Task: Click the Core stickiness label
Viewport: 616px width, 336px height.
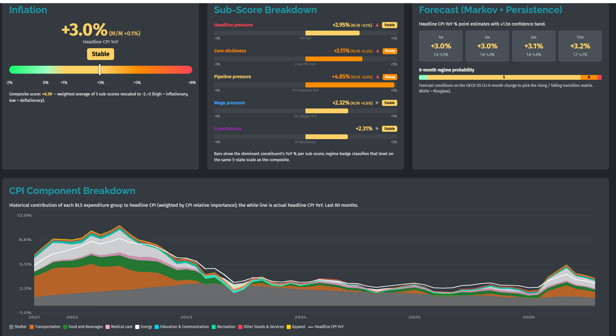Action: pos(230,51)
